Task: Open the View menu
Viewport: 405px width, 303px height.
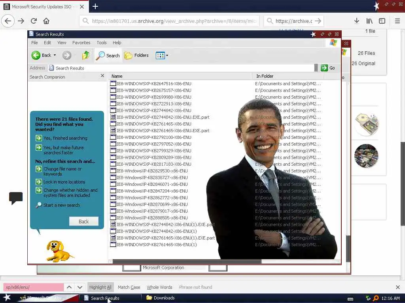Action: point(62,43)
